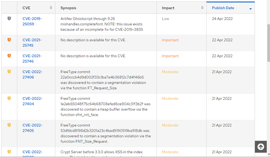Toggle Publish Date sort direction arrow
Viewport: 270px width, 157px height.
point(251,9)
